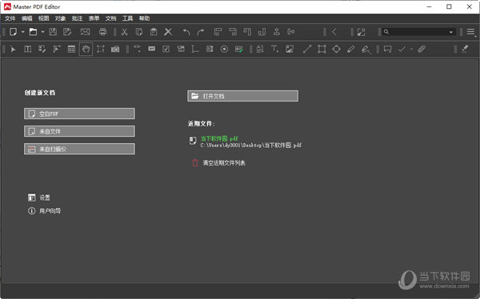480x299 pixels.
Task: Click the Send by email envelope icon
Action: click(x=85, y=32)
